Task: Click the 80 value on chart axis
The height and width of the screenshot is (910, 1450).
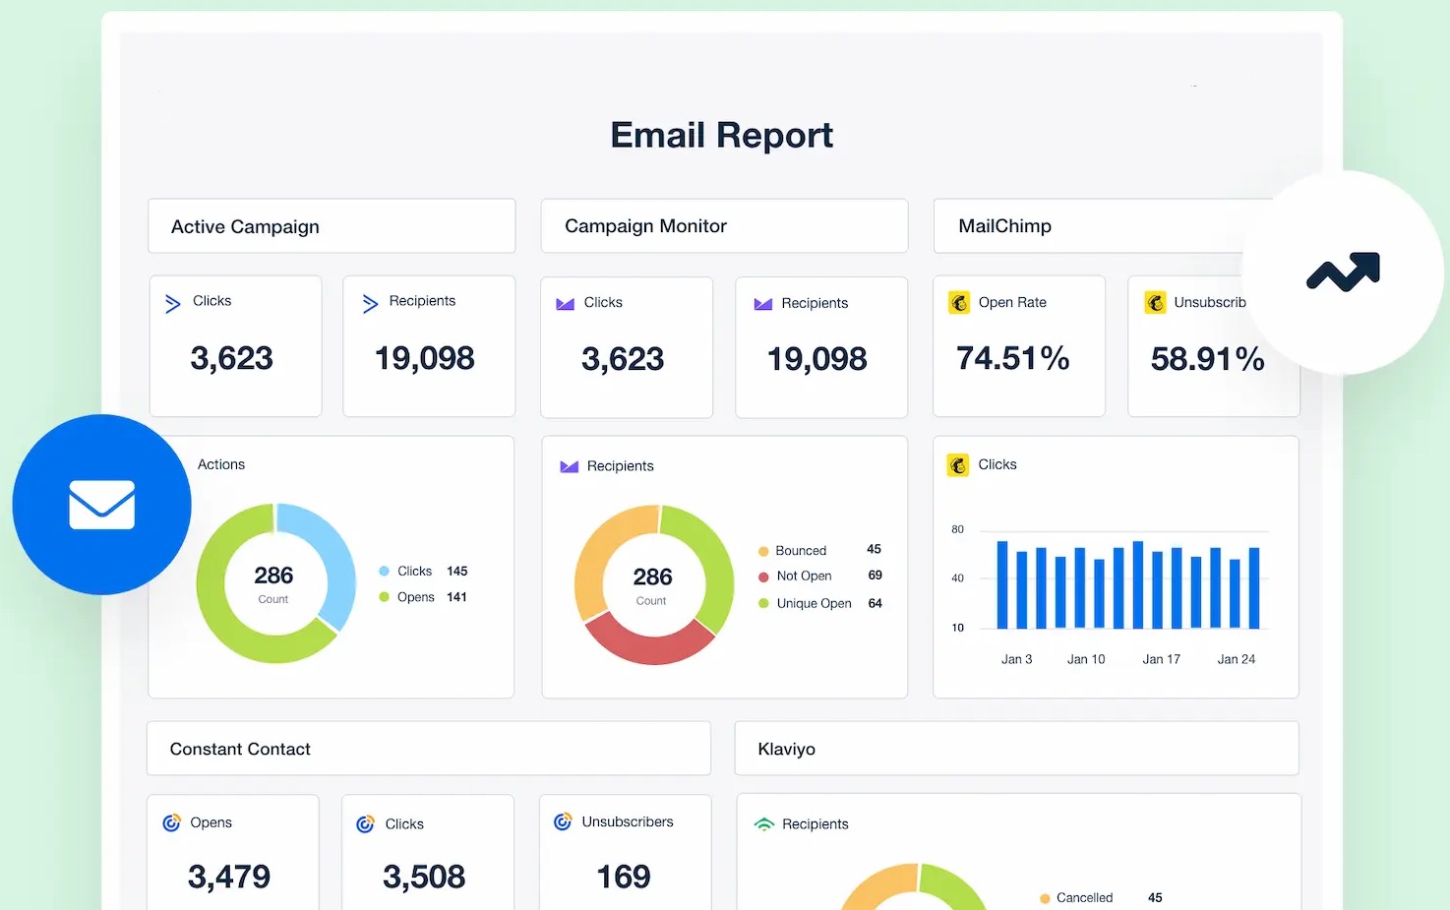Action: [x=957, y=529]
